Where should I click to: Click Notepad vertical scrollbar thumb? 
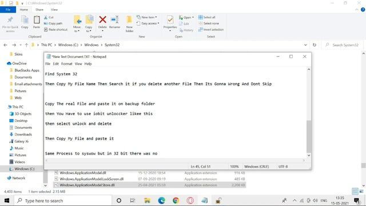click(x=309, y=137)
